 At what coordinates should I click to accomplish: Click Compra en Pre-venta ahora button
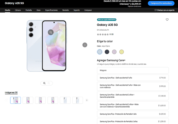(161, 3)
